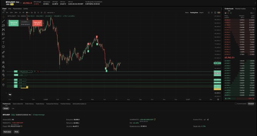Toggle the hide drawings eye icon

pos(3,75)
